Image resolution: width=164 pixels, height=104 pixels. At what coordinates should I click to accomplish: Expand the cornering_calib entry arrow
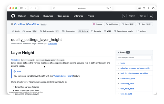(118, 84)
